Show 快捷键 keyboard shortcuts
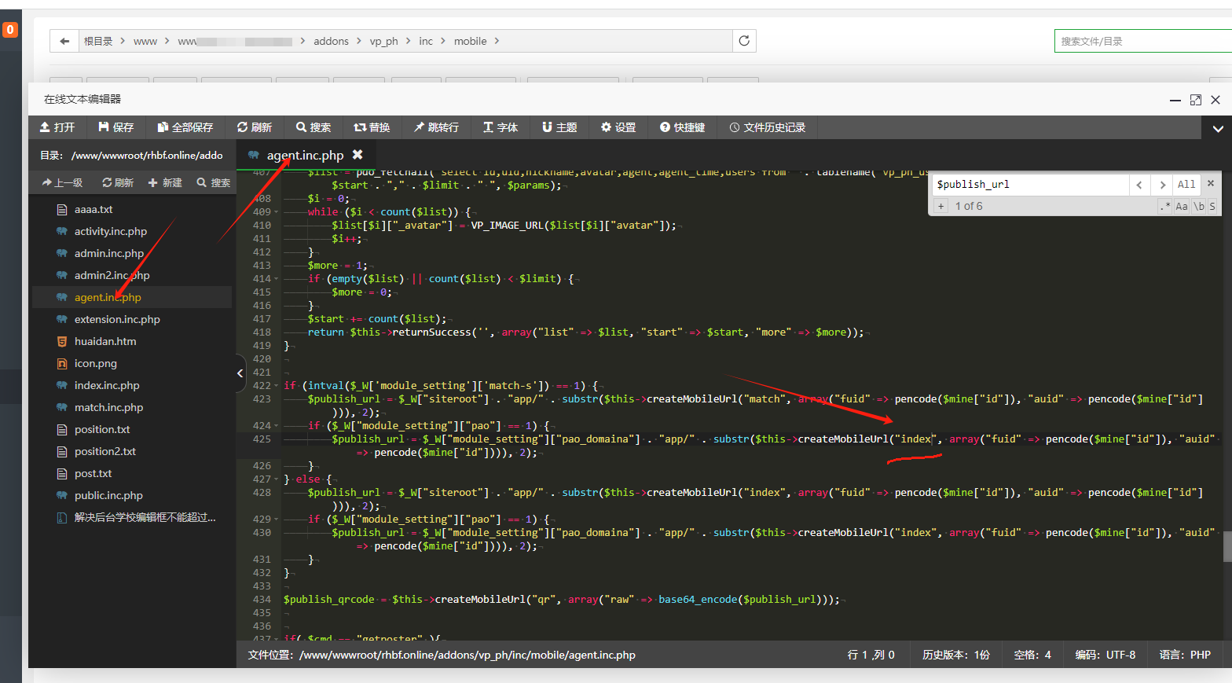The image size is (1232, 683). pyautogui.click(x=682, y=127)
